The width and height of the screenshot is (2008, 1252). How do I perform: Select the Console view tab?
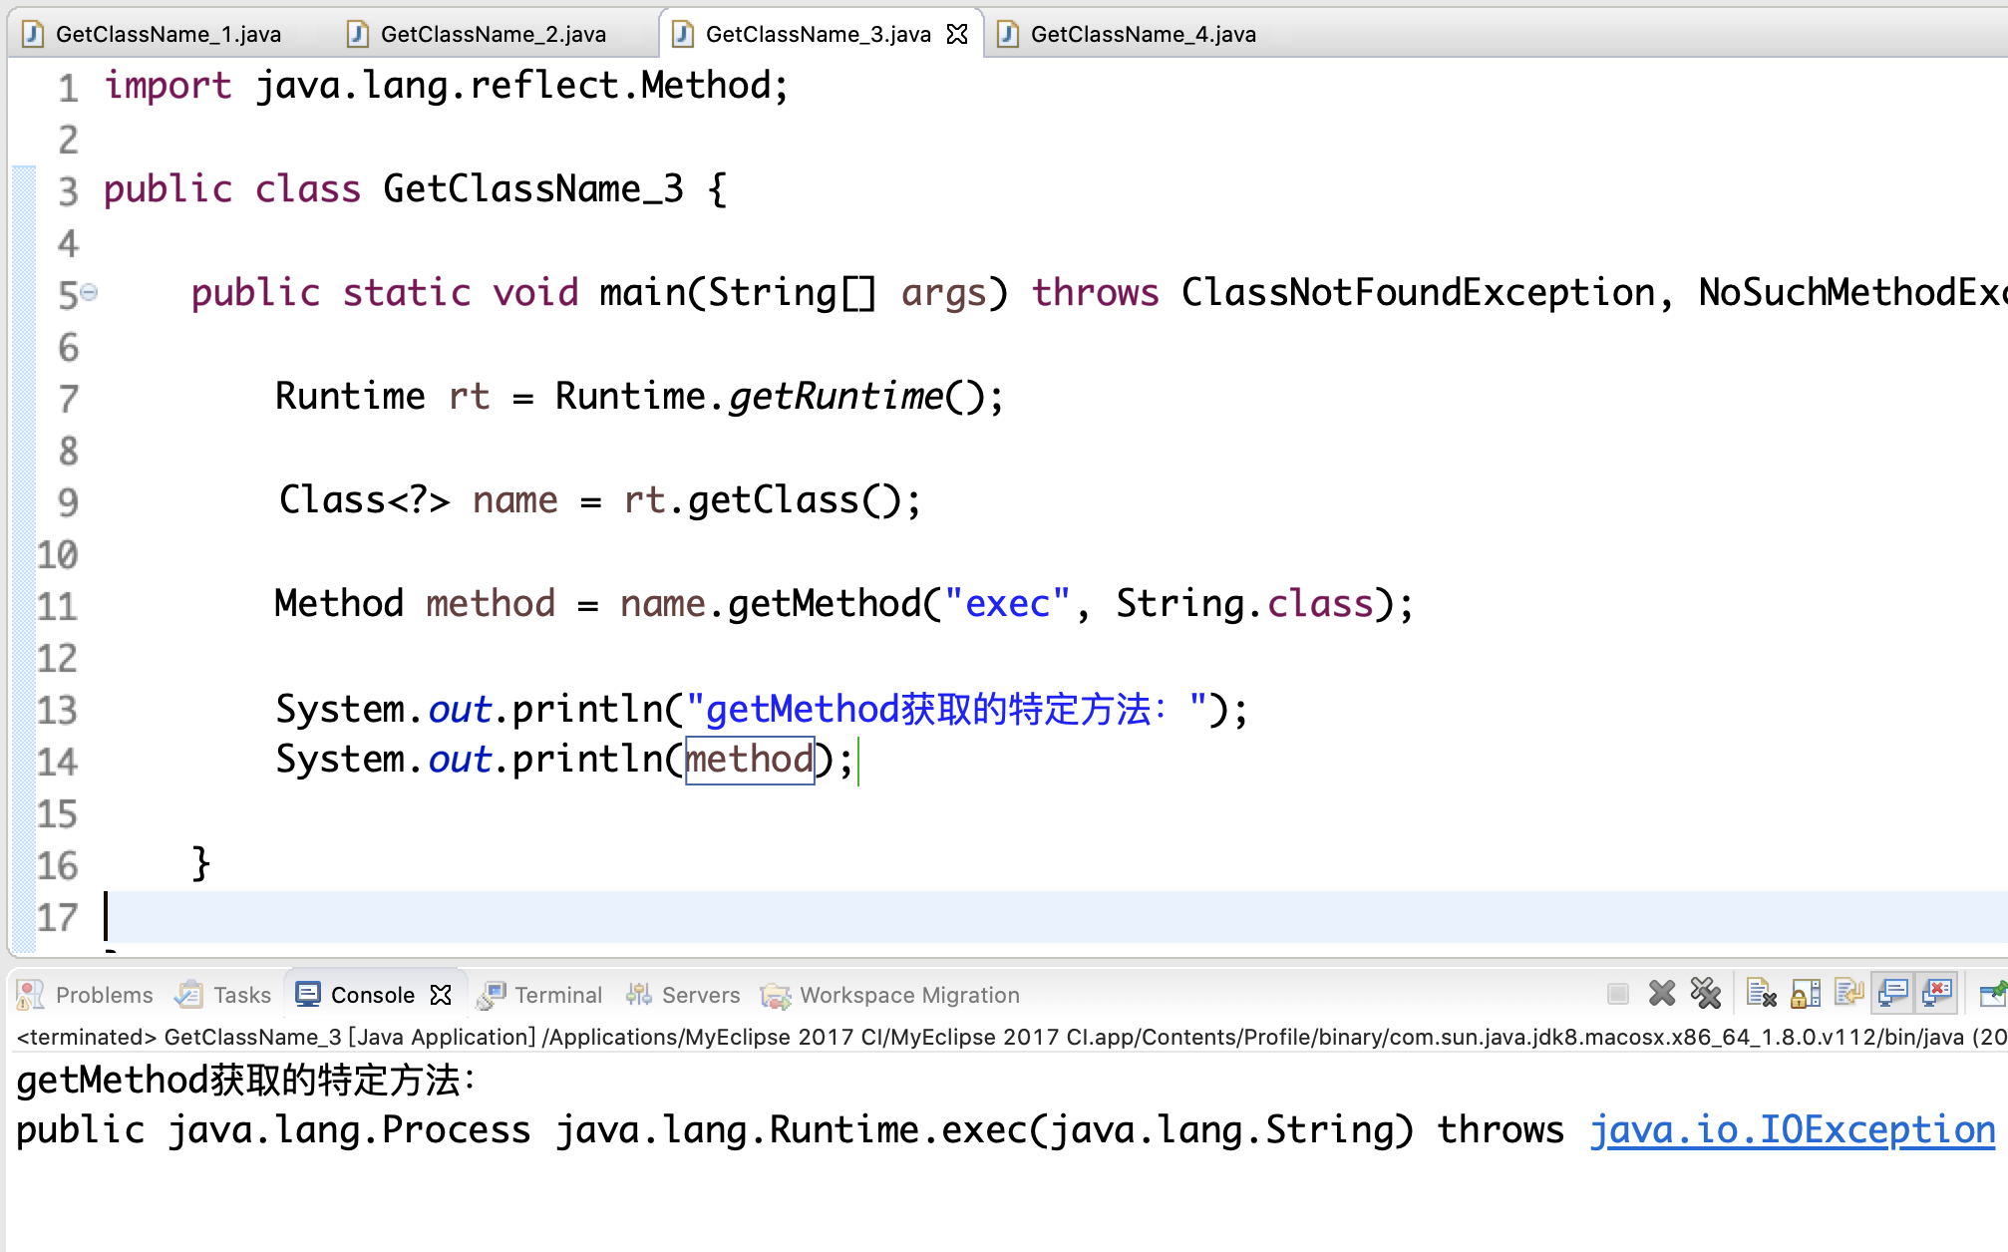(372, 995)
